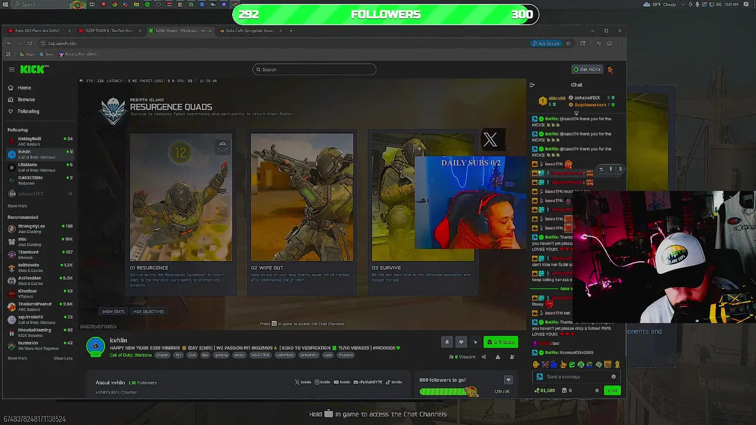Open 12amhunt recommended channel
The width and height of the screenshot is (756, 425).
tap(40, 254)
